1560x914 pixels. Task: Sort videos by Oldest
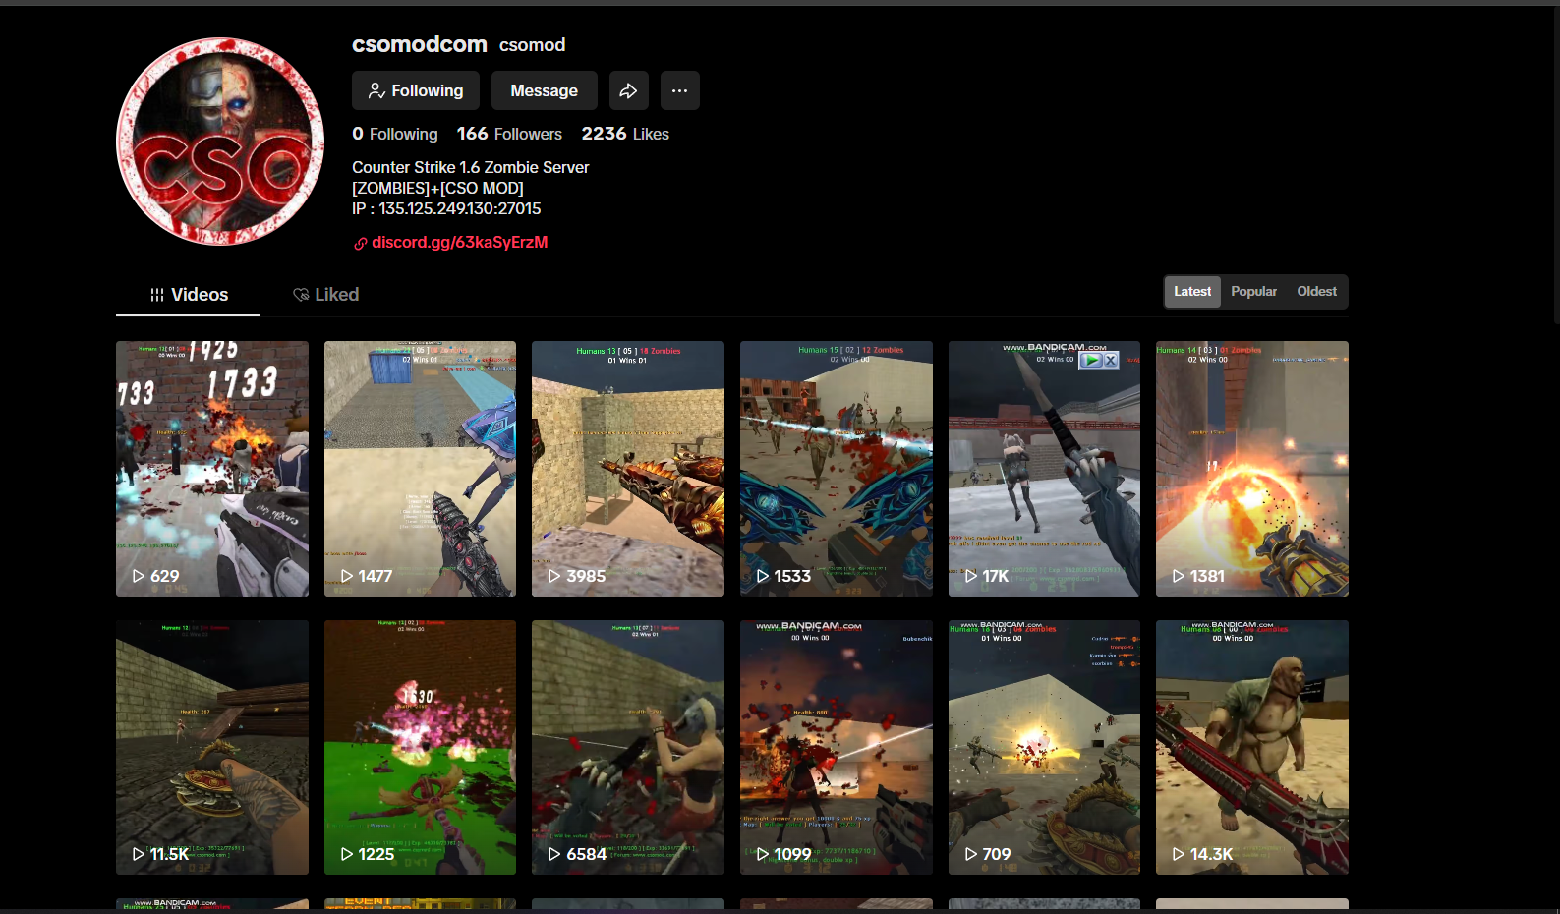pos(1316,292)
